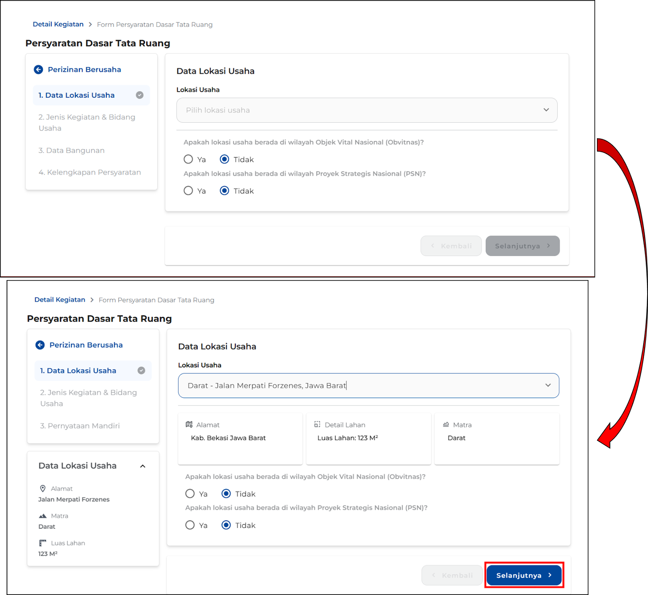Click the map icon beside the Alamat card

[x=189, y=424]
